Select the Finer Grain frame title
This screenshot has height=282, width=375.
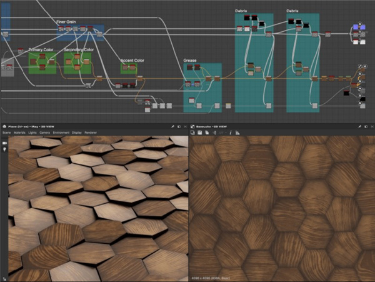[66, 21]
